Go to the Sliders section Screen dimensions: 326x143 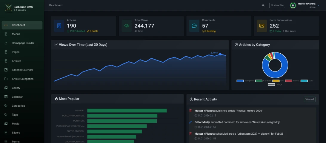pyautogui.click(x=16, y=133)
